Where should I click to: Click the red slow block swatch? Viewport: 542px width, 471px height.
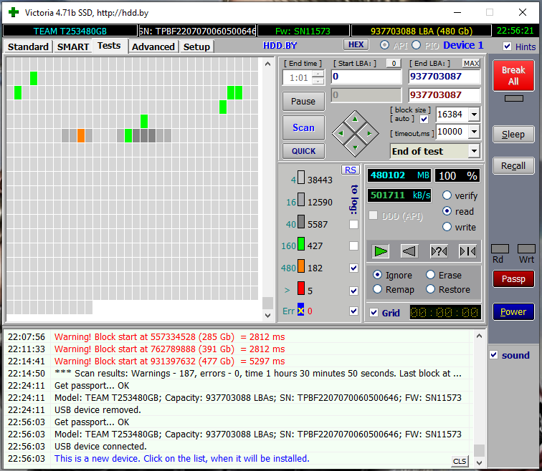coord(300,288)
